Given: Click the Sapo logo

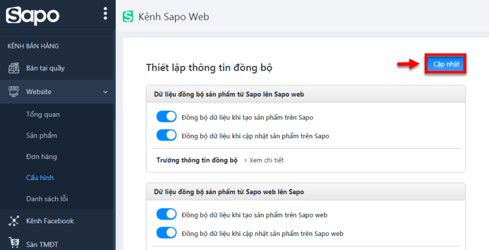Looking at the screenshot, I should [x=32, y=16].
